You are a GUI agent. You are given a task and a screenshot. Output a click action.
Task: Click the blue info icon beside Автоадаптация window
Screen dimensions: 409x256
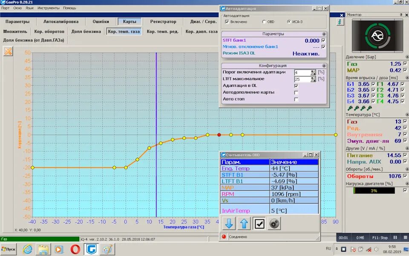tap(340, 22)
